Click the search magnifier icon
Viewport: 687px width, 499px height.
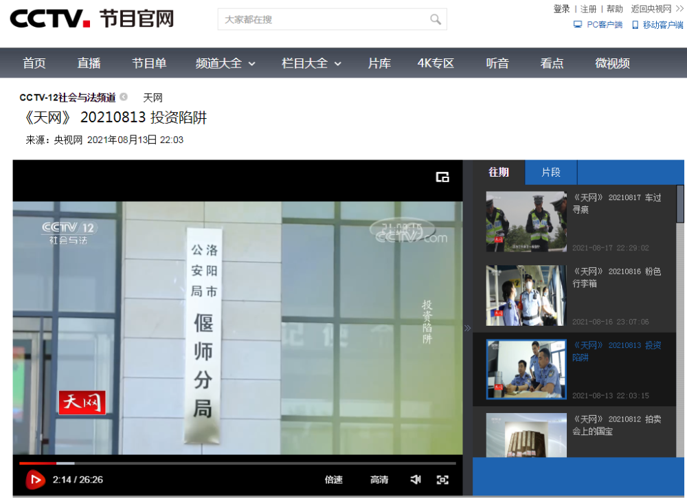tap(435, 19)
